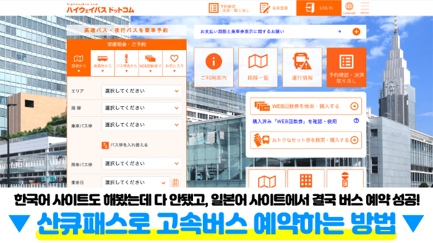Open the calendar picker icon
The height and width of the screenshot is (243, 433).
click(x=175, y=182)
